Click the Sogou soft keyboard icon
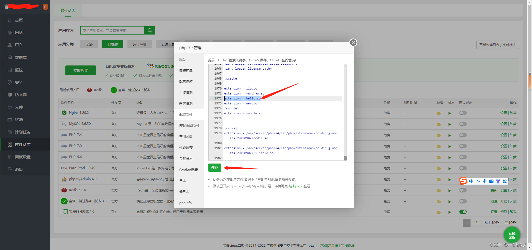Screen dimensions: 532x250 pos(491,181)
